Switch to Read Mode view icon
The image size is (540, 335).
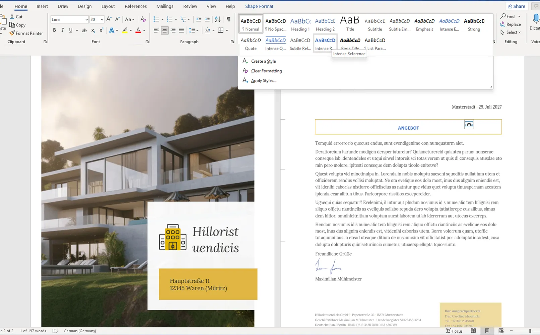click(x=473, y=331)
